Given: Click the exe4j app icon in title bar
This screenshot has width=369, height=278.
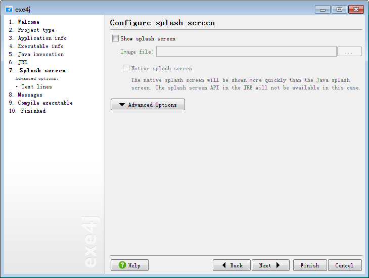Looking at the screenshot, I should (x=9, y=9).
